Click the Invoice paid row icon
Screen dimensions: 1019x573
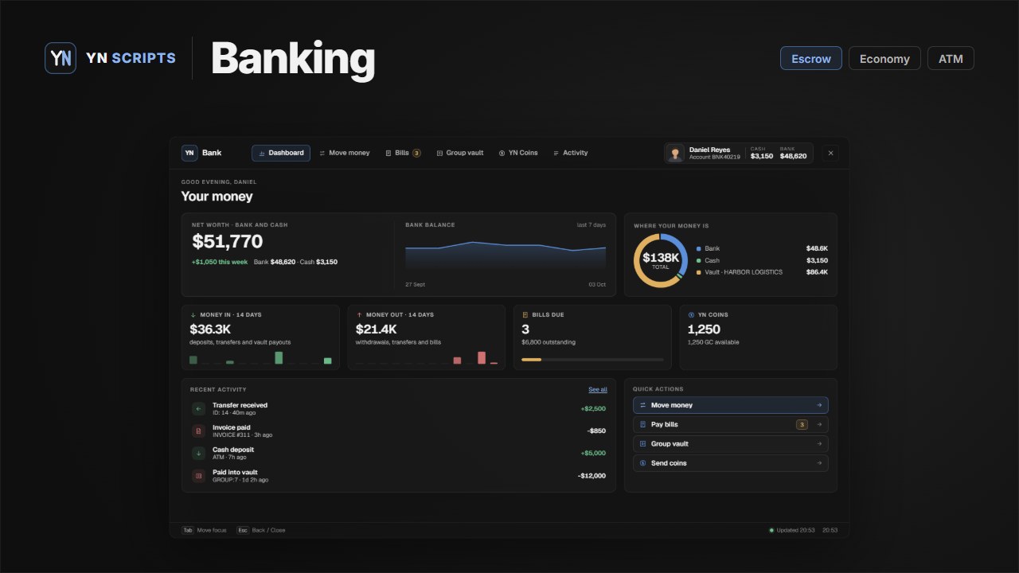[x=198, y=431]
